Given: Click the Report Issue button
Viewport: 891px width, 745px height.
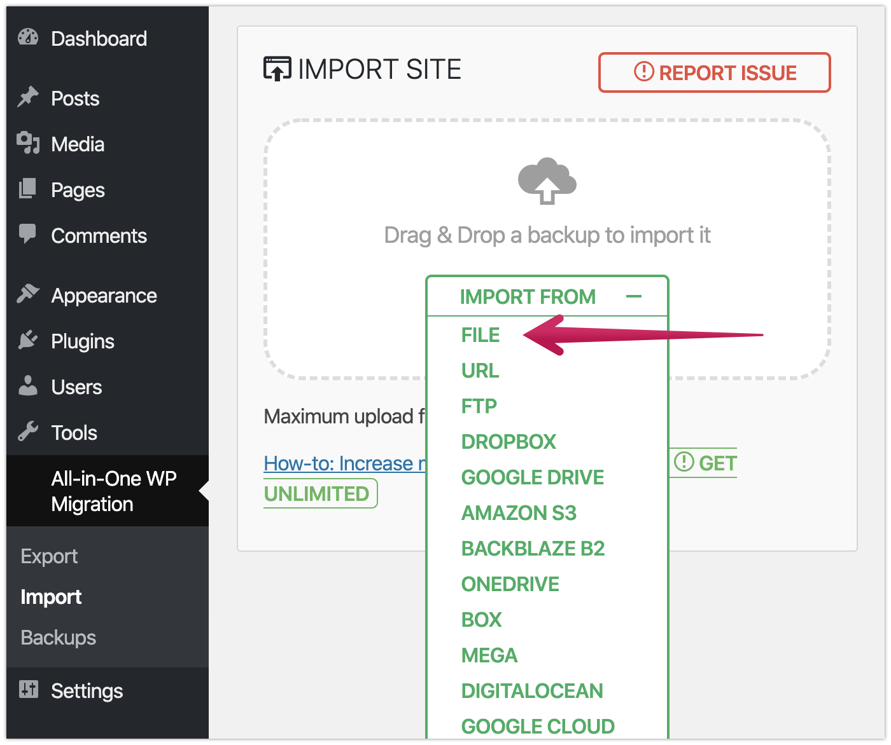Looking at the screenshot, I should tap(715, 72).
